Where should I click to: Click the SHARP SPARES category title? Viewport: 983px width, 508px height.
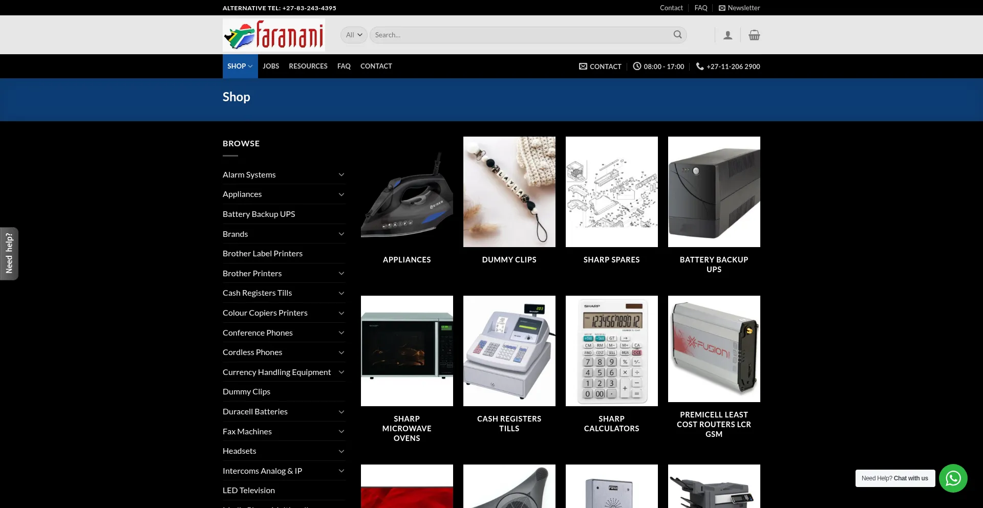pyautogui.click(x=612, y=260)
